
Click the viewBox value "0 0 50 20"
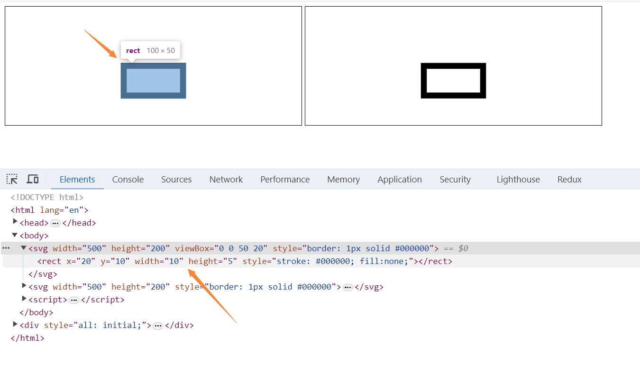click(241, 248)
